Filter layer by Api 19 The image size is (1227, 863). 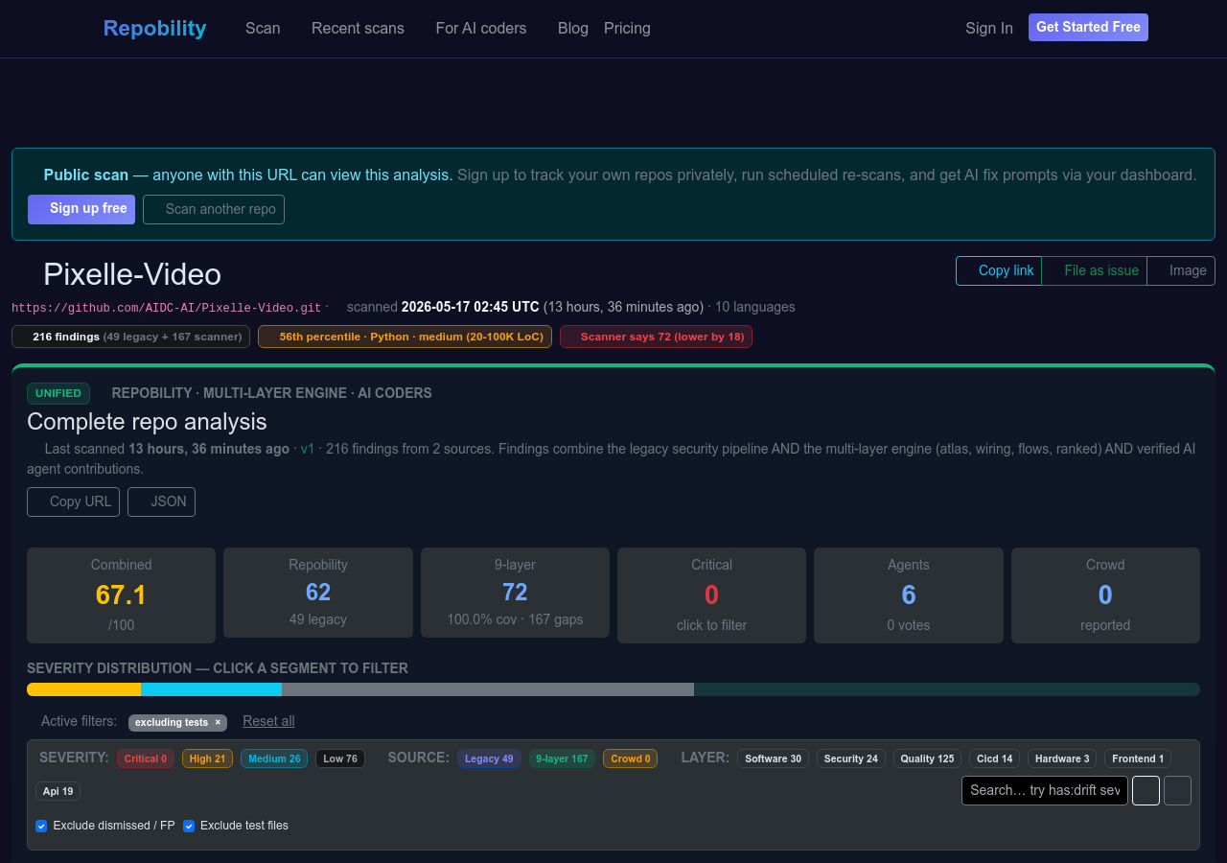(58, 791)
